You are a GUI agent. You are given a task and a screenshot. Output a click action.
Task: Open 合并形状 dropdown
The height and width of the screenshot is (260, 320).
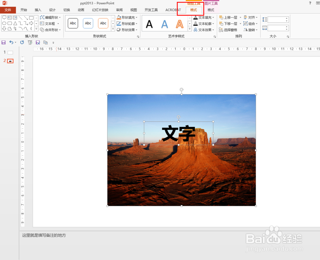click(51, 30)
